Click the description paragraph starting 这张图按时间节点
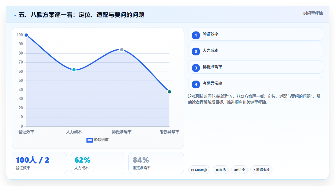 click(254, 99)
